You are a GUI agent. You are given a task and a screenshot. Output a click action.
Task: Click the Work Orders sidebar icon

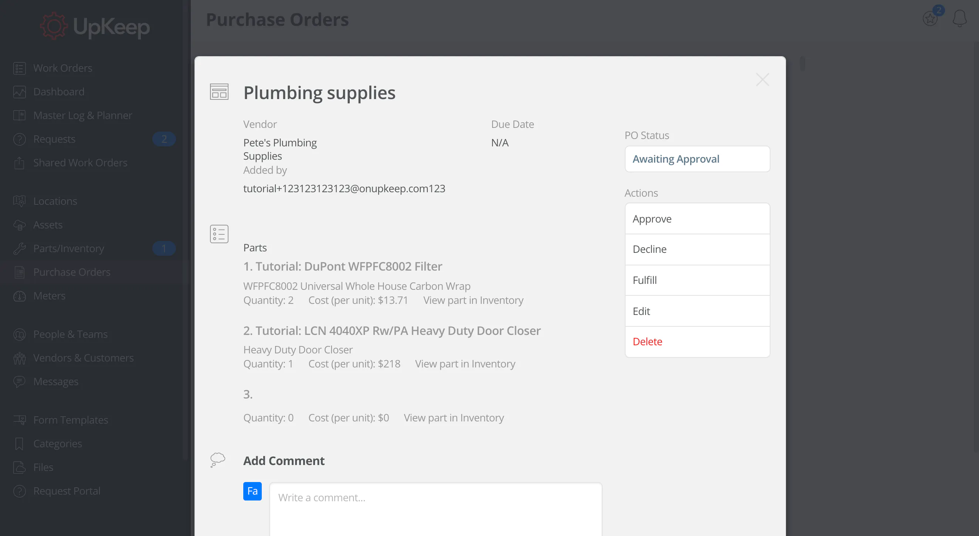[x=19, y=68]
